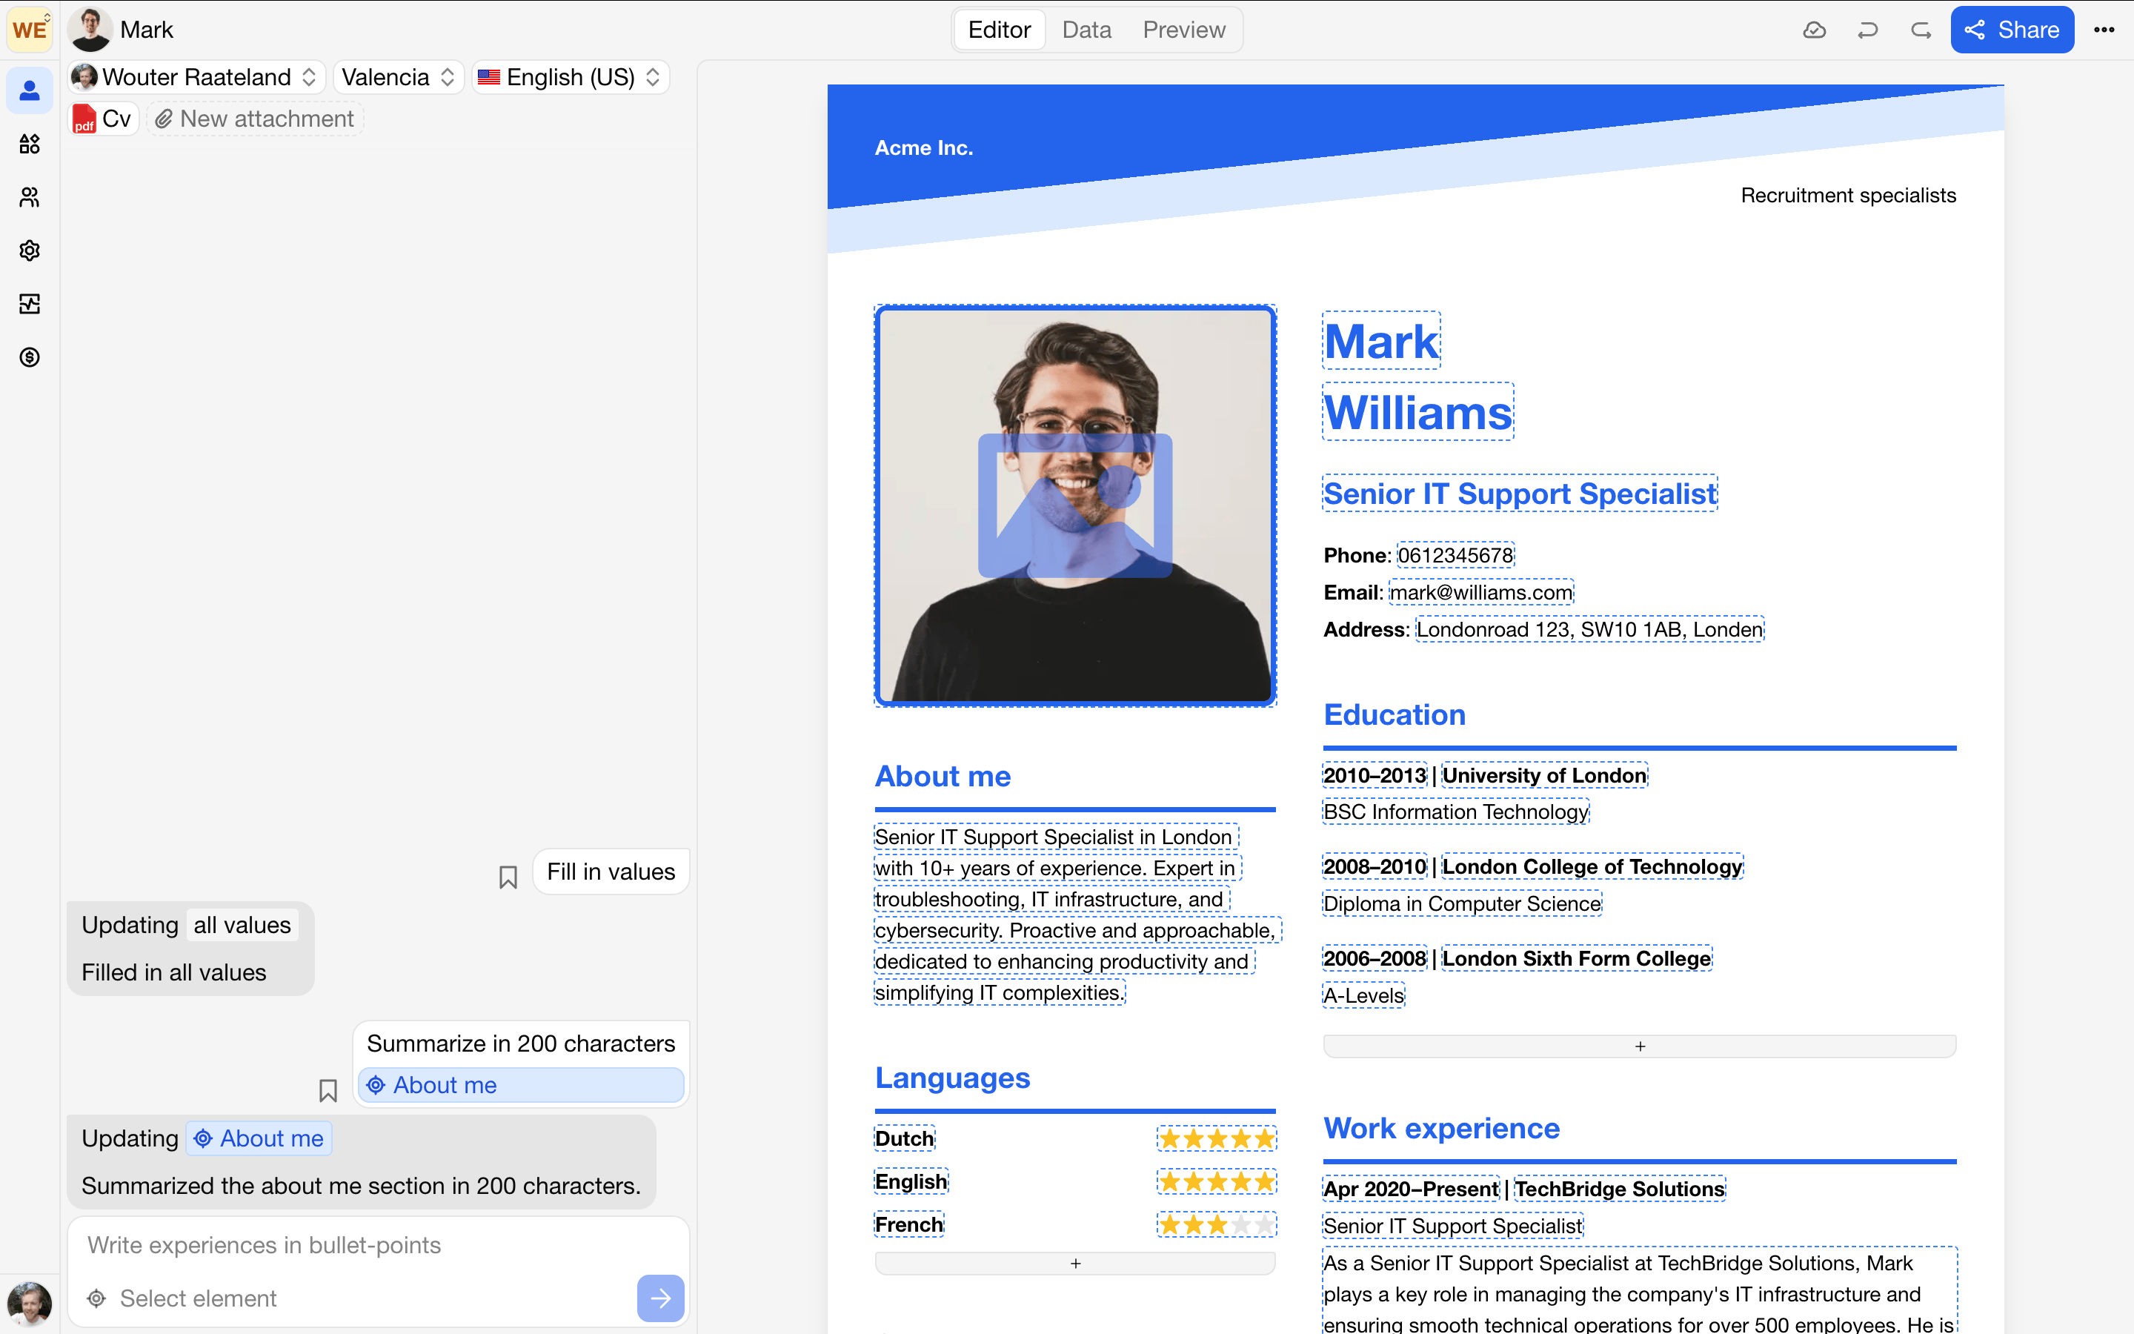Viewport: 2134px width, 1334px height.
Task: Open the Activity panel in the sidebar
Action: tap(29, 304)
